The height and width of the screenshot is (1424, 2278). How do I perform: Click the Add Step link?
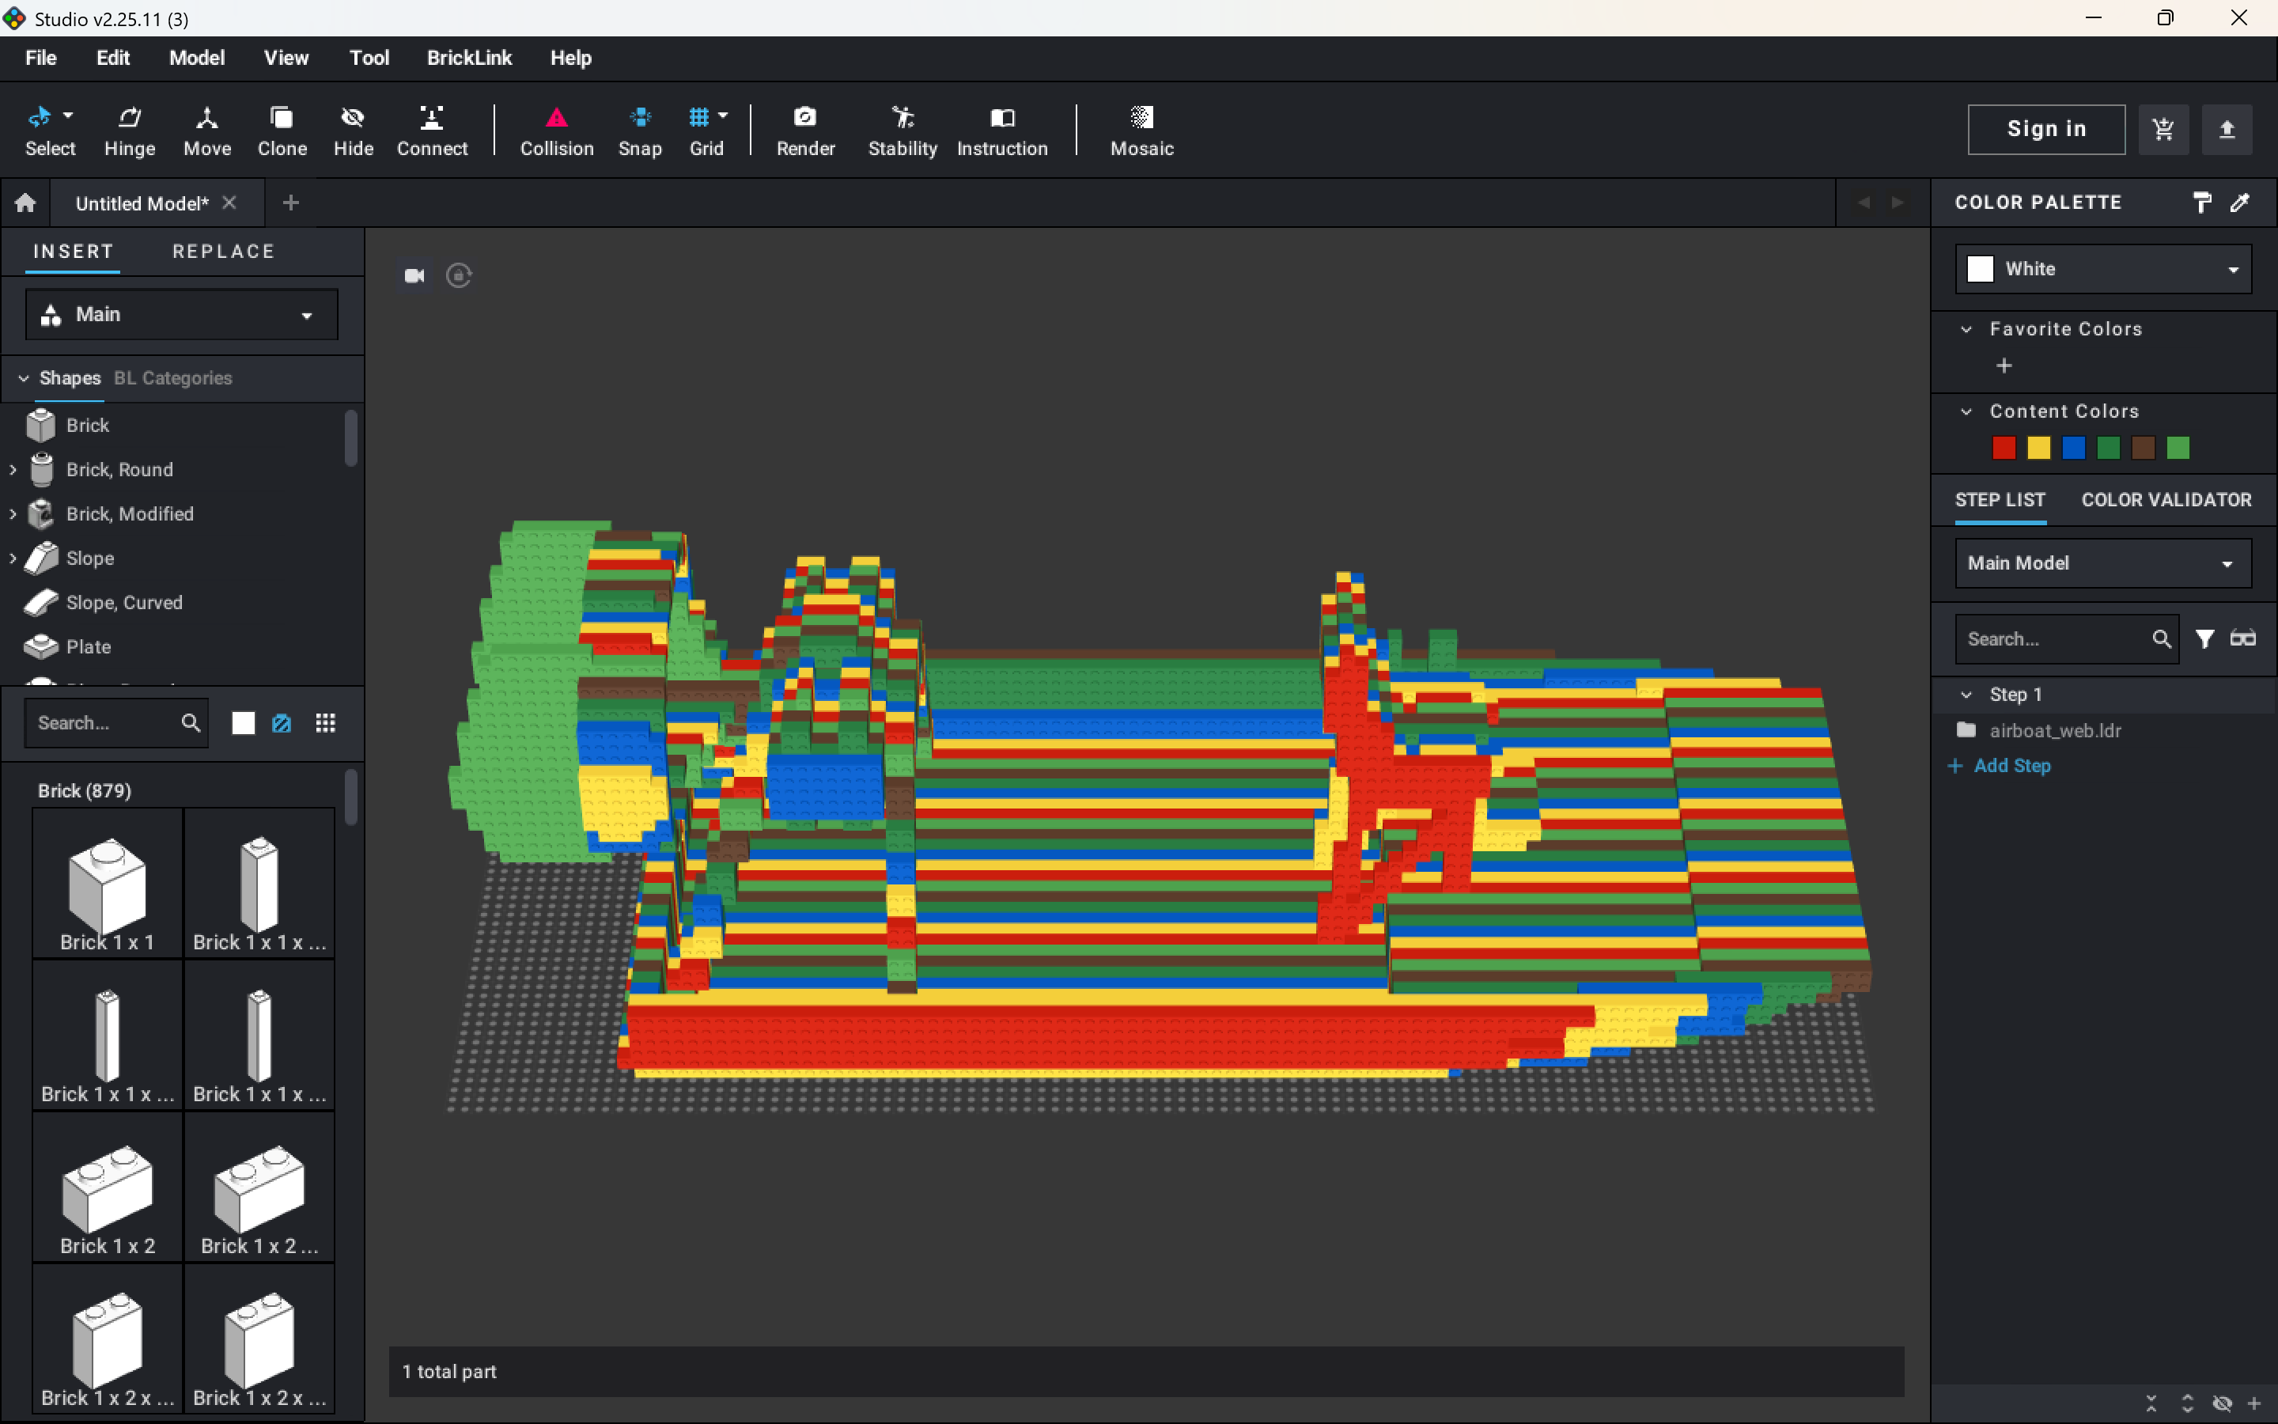pyautogui.click(x=2011, y=766)
